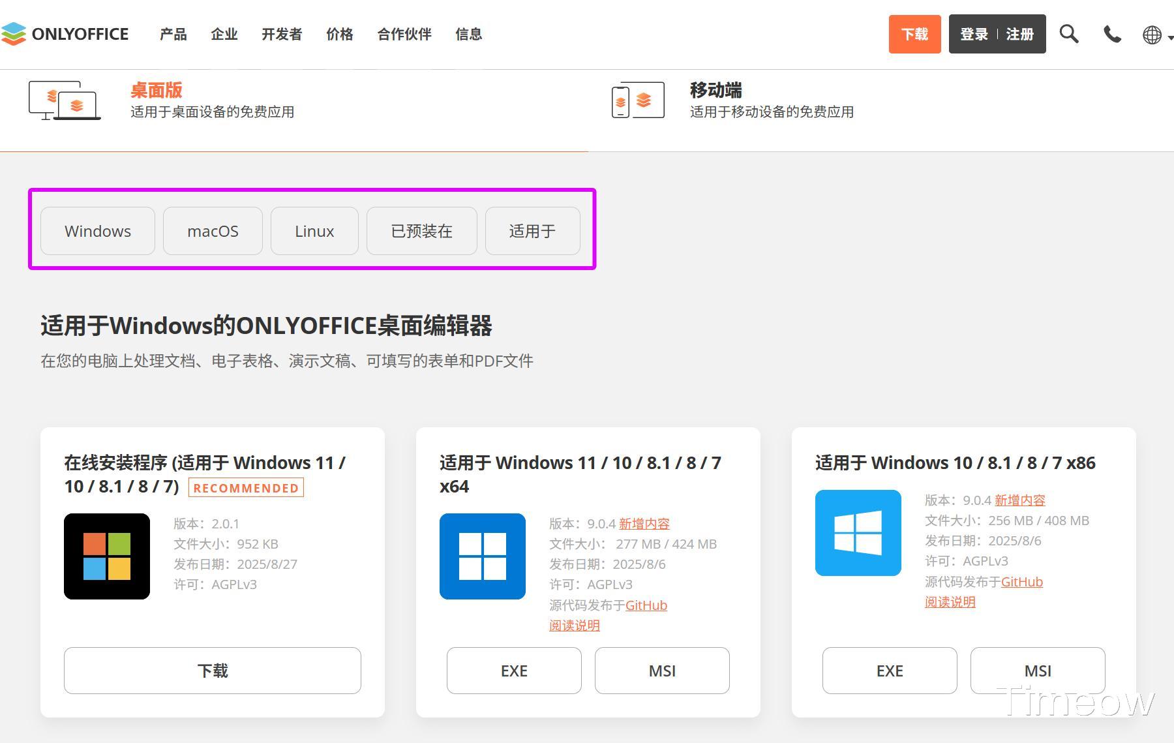Click the heading 适用于Windows的ONLYOFFICE桌面编辑器

[x=266, y=326]
